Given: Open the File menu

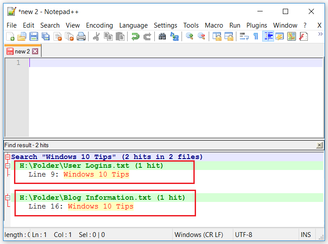Looking at the screenshot, I should [11, 25].
